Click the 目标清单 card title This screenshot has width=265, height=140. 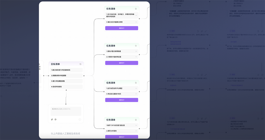[x=55, y=64]
